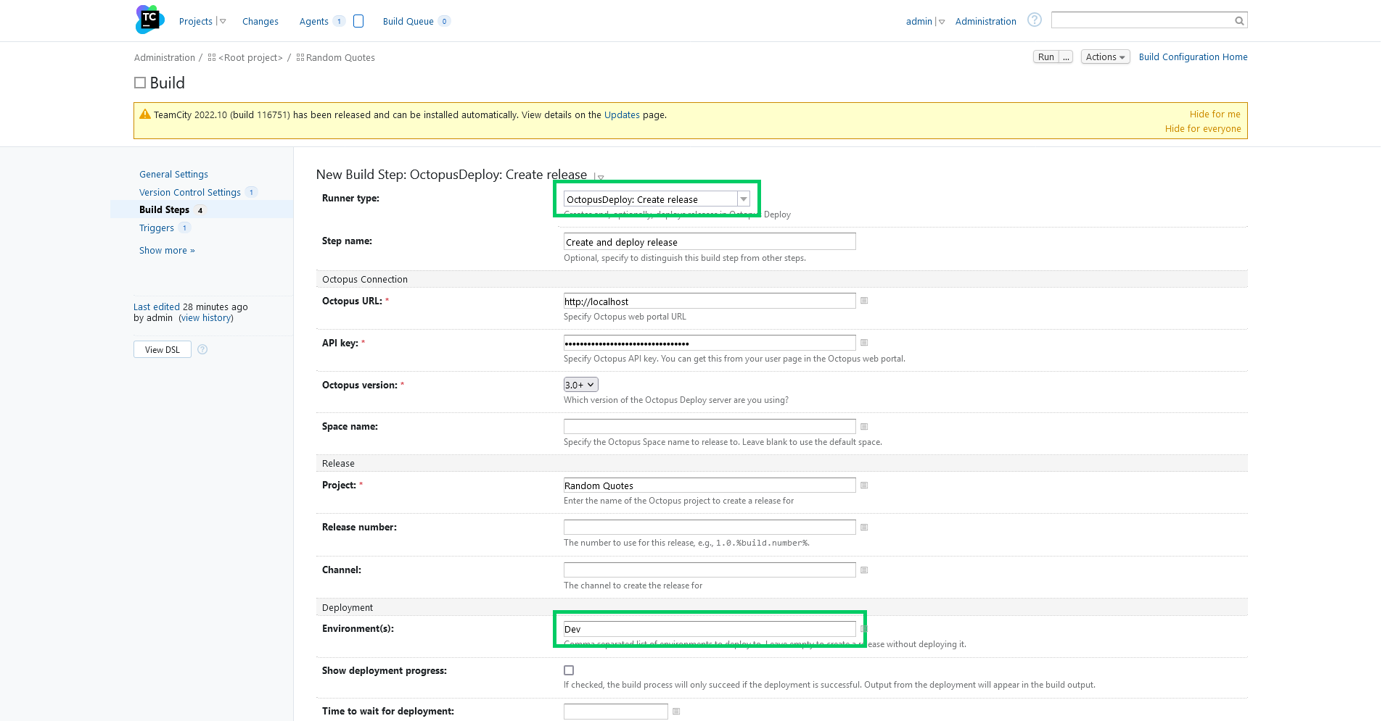Open the help question mark icon in header

click(1035, 20)
